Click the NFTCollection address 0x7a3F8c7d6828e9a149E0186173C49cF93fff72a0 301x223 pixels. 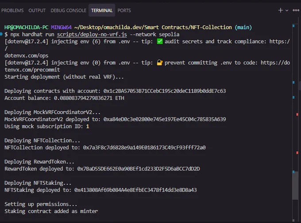(x=144, y=148)
